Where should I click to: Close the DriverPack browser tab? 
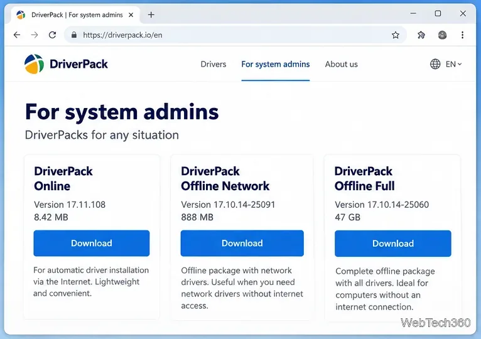tap(131, 14)
